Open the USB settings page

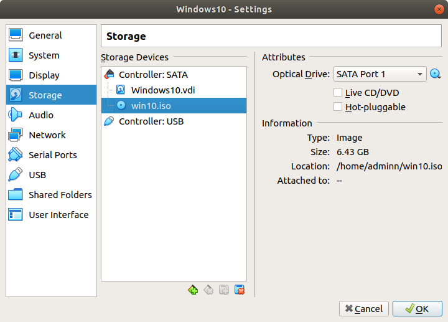(51, 175)
